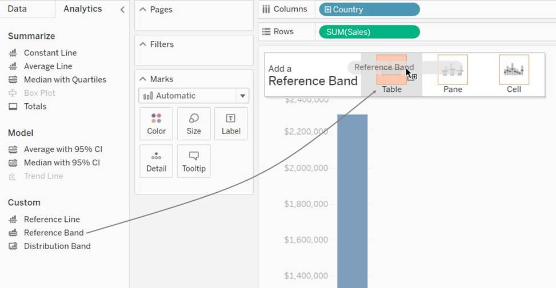Select the Analytics tab
Screen dimensions: 556x288
(x=82, y=9)
